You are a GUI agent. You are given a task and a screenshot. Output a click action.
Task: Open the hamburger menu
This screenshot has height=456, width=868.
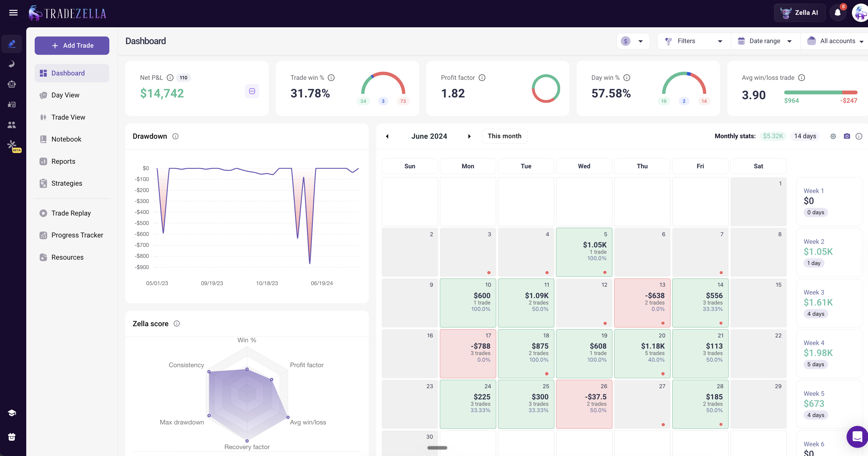point(14,13)
